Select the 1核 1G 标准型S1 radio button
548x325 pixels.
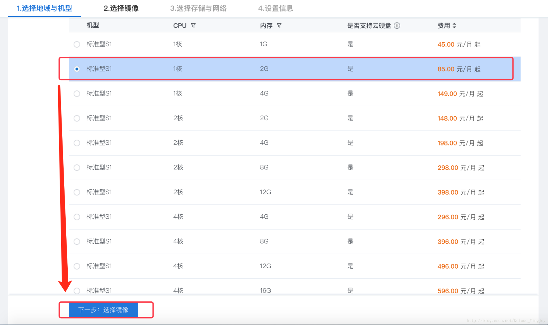77,44
